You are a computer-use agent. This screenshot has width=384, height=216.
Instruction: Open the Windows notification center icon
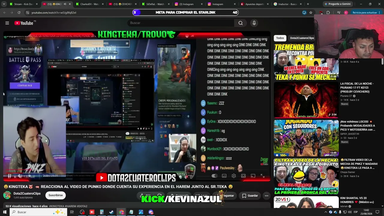377,212
